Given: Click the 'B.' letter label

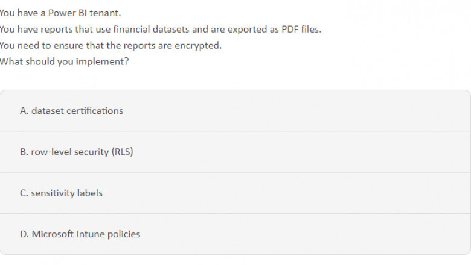Looking at the screenshot, I should click(x=24, y=152).
